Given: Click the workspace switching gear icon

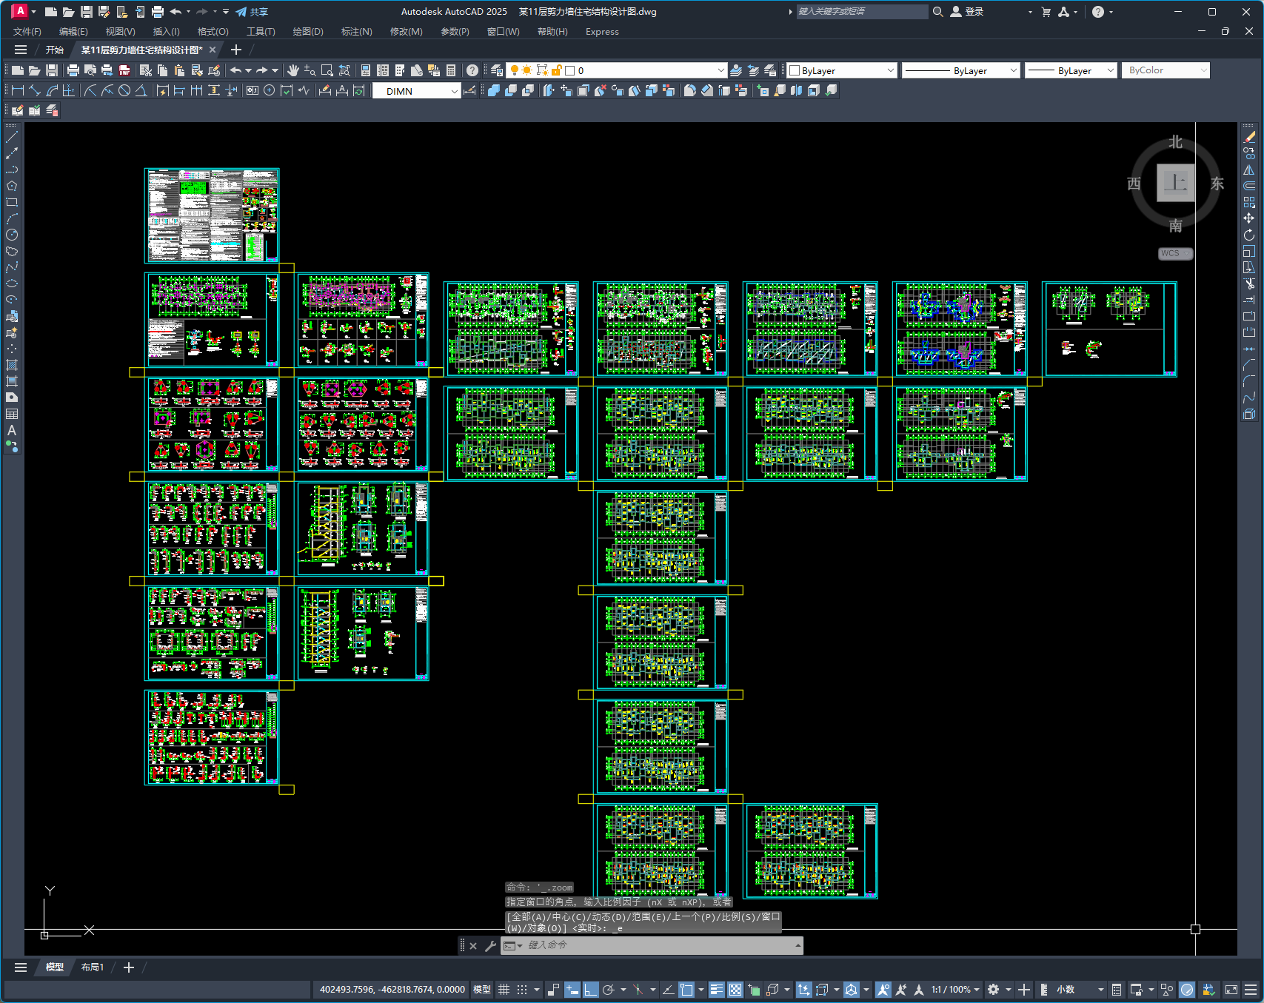Looking at the screenshot, I should tap(994, 990).
